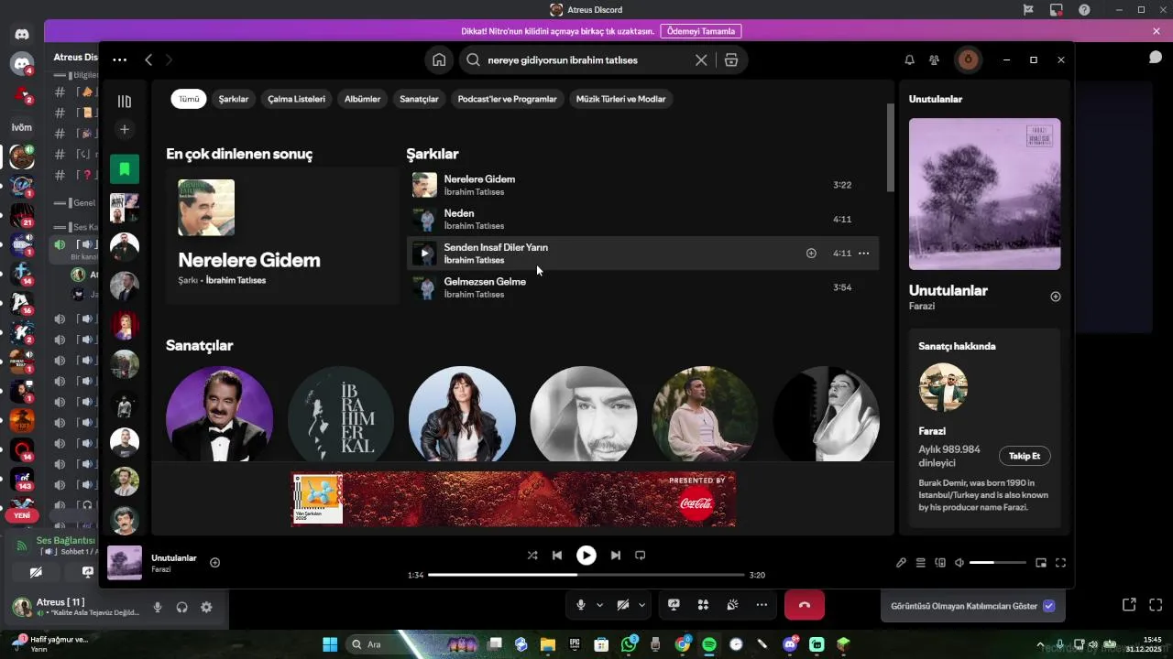This screenshot has height=659, width=1173.
Task: Skip to next track
Action: click(616, 555)
